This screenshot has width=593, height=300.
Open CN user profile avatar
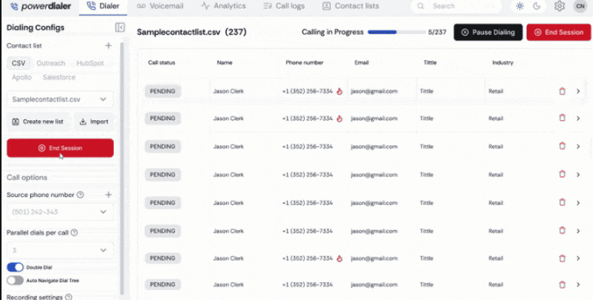580,6
